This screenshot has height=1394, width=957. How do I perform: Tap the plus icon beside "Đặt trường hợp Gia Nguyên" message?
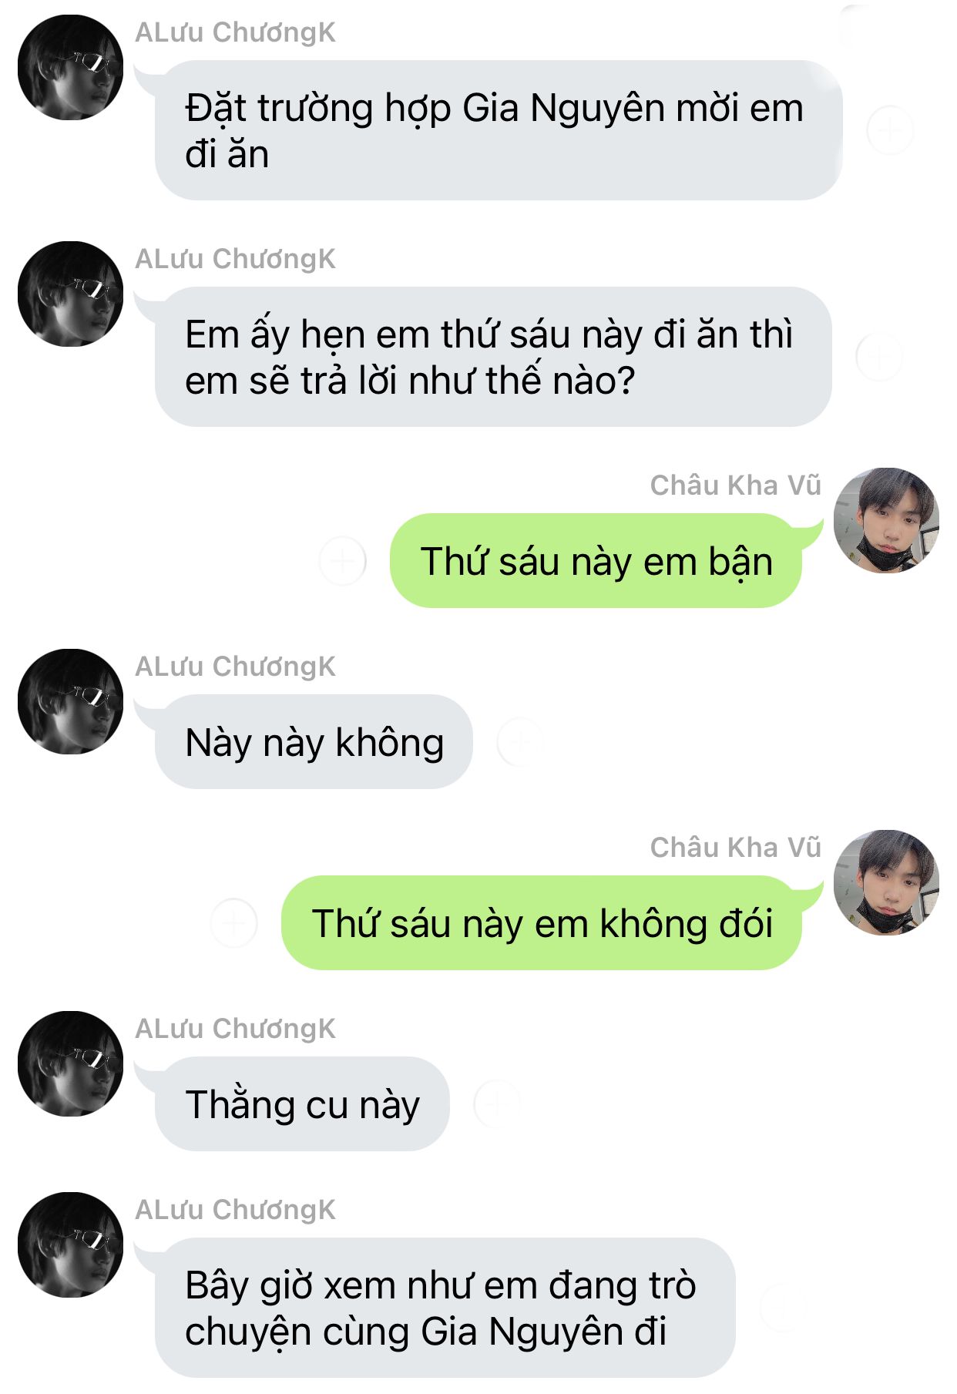pos(890,130)
